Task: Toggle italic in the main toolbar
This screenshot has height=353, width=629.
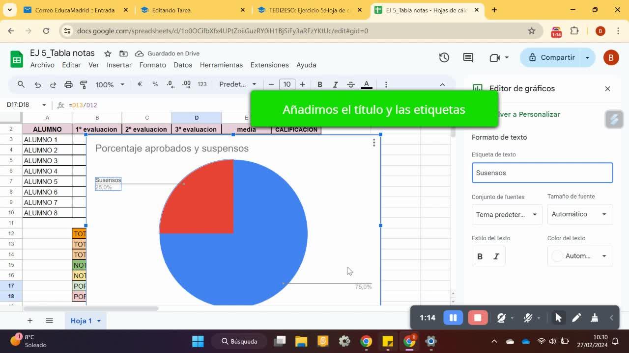Action: pos(335,84)
